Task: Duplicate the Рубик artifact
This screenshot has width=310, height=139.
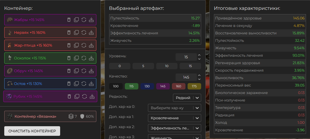Action: 77,96
